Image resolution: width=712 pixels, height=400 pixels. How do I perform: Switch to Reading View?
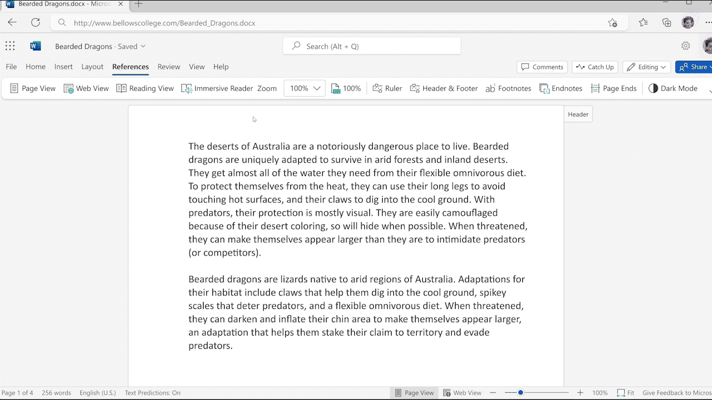145,88
